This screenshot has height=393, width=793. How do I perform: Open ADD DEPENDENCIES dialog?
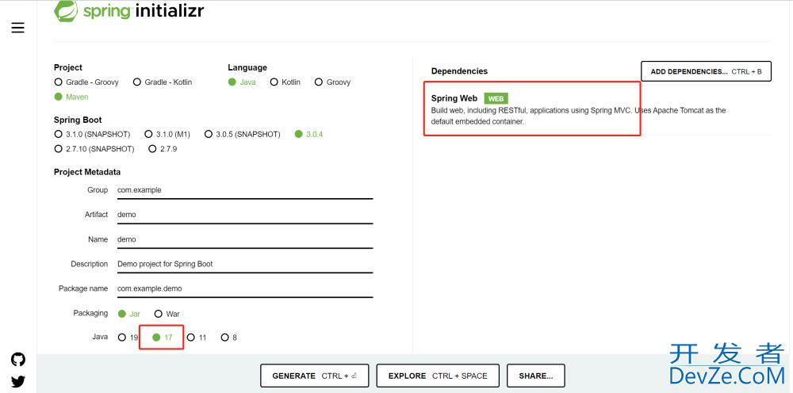[x=706, y=71]
